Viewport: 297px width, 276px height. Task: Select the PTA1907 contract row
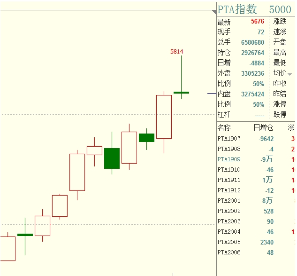coord(229,139)
